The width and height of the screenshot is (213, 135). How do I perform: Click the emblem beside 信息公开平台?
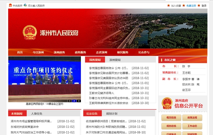[x=167, y=103]
